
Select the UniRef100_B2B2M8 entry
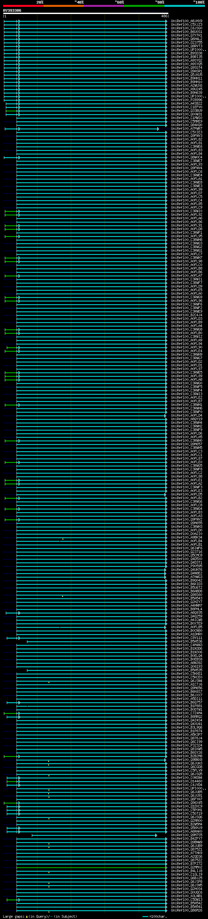pos(187,756)
